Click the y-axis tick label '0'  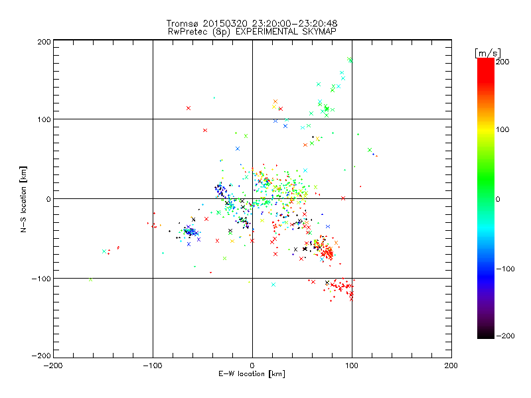[48, 199]
